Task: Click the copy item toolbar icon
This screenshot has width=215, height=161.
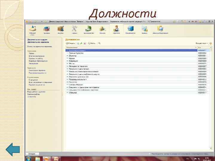Action: click(x=78, y=43)
